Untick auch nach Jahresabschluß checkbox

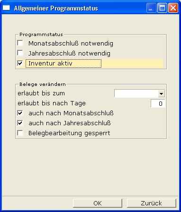(x=20, y=123)
